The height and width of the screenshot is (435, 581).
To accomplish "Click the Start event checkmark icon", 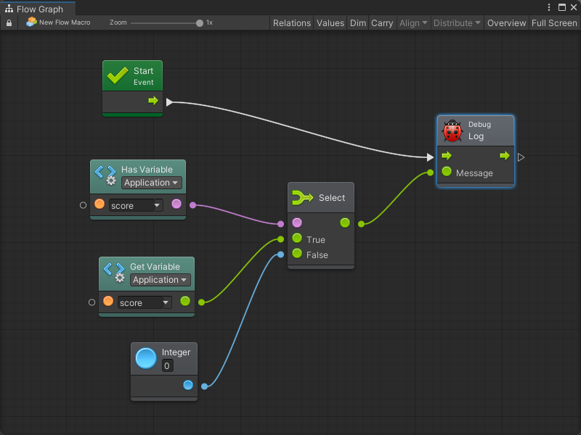I will 116,76.
